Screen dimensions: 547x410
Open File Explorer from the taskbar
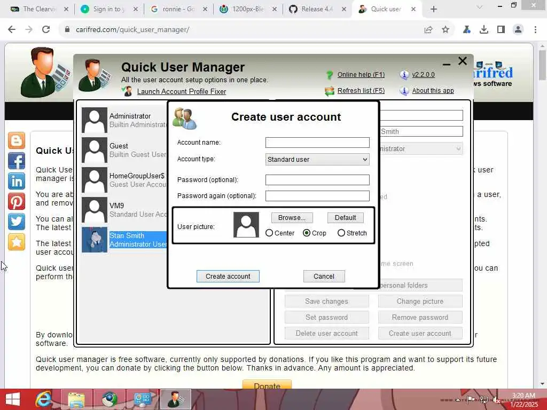coord(76,399)
